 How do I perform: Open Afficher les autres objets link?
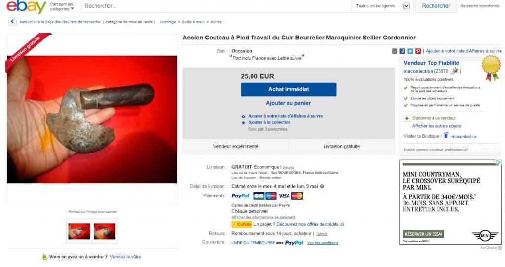(436, 126)
